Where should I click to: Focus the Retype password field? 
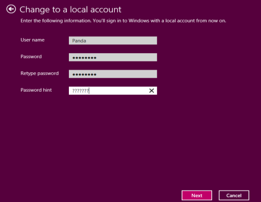tap(113, 74)
